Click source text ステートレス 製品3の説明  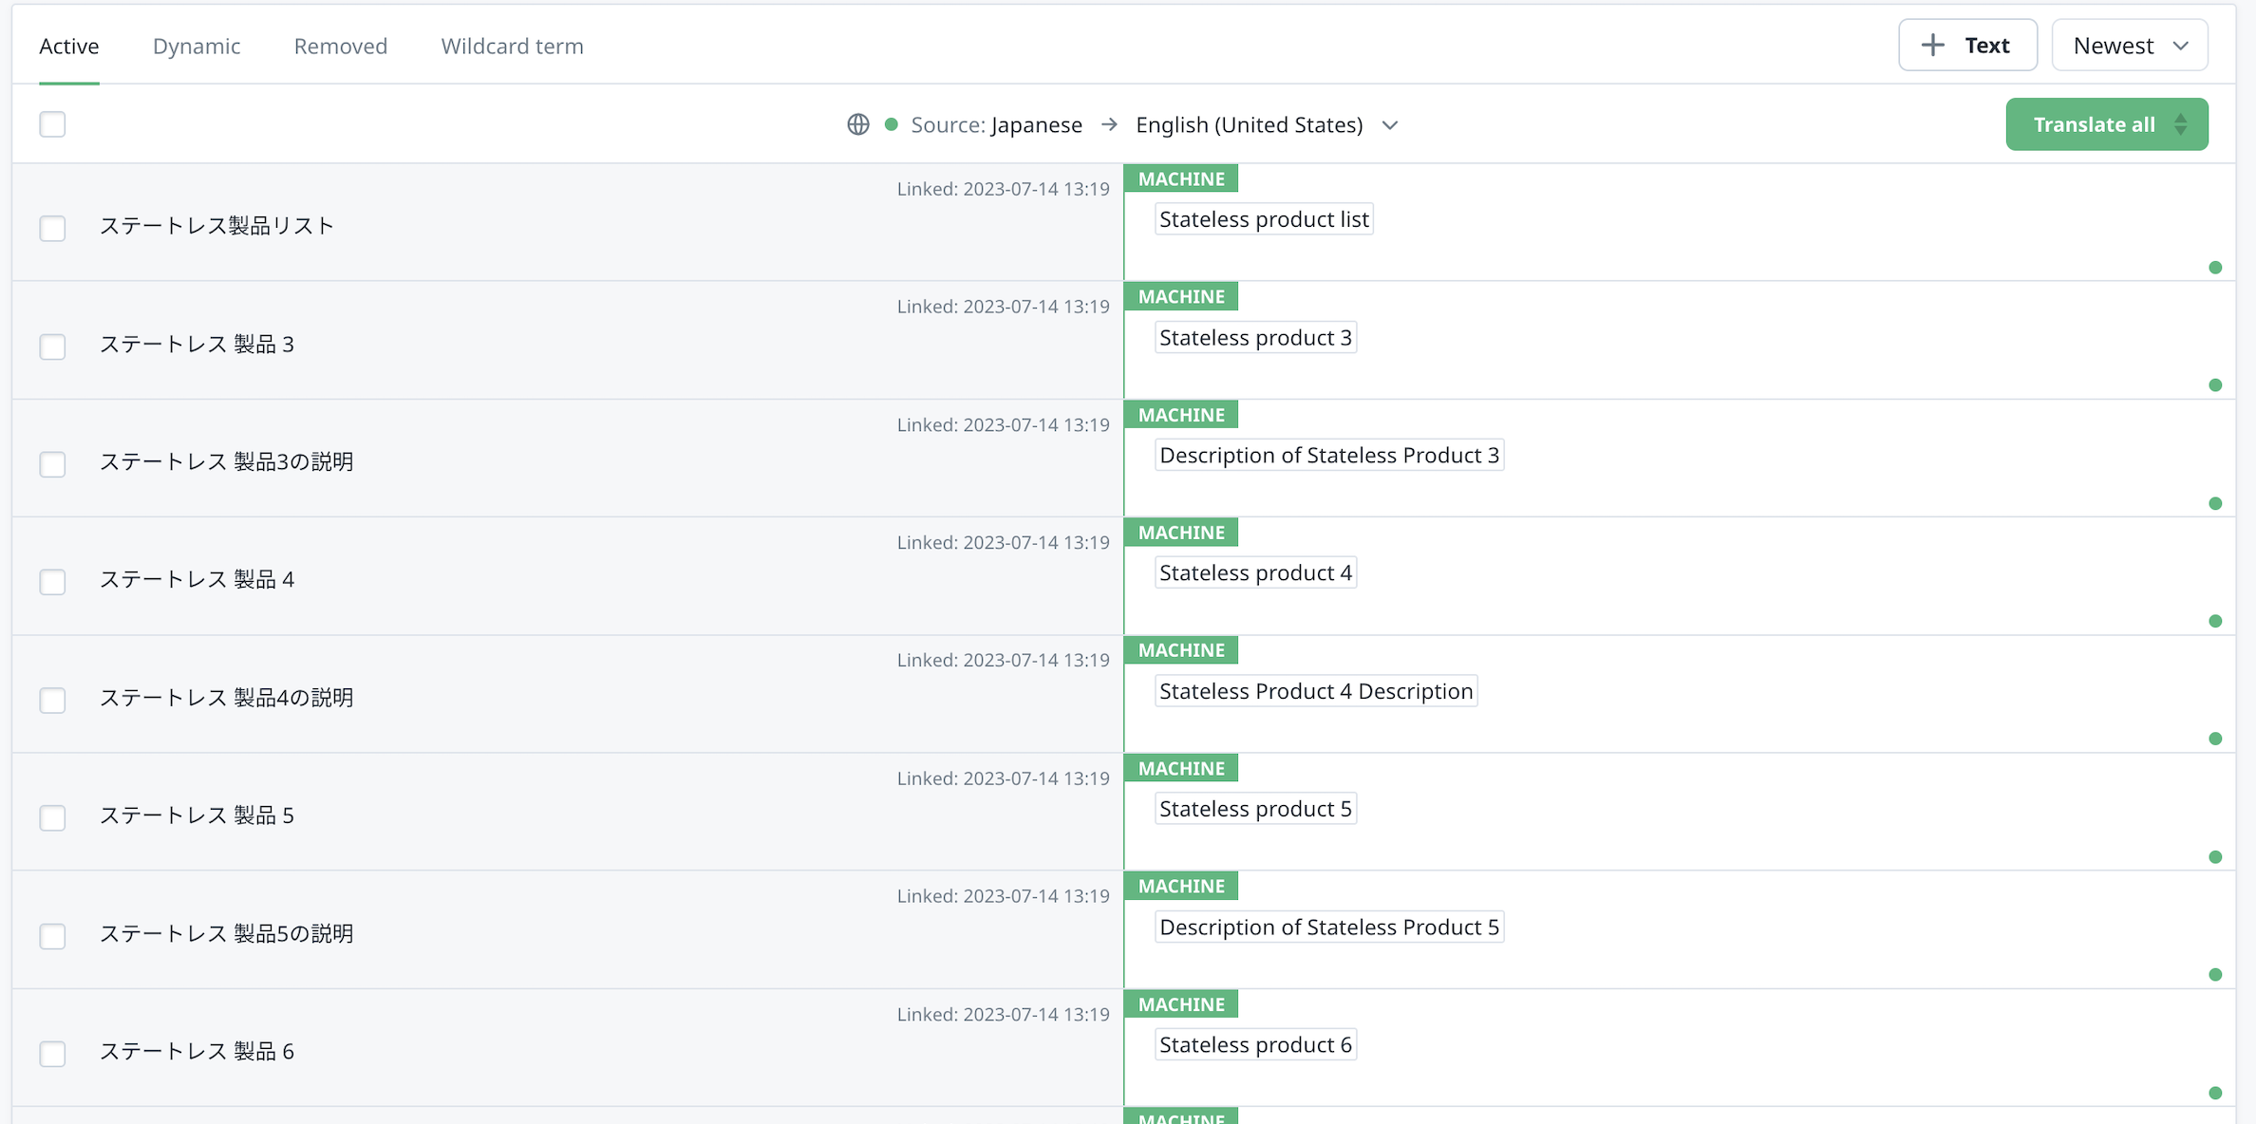click(x=227, y=461)
